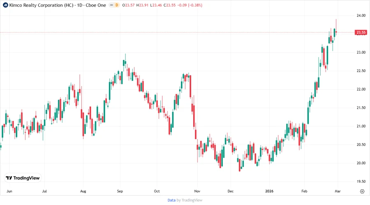Open the Data link below the chart
The height and width of the screenshot is (205, 370).
point(171,200)
